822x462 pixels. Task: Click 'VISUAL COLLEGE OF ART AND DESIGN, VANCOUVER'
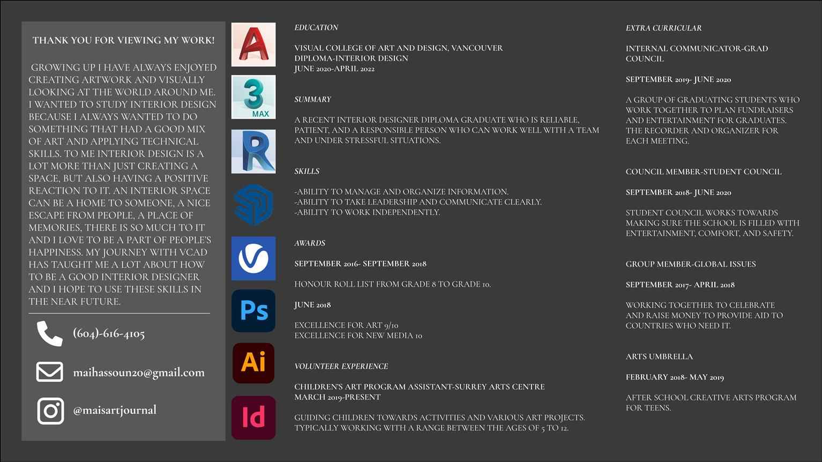399,48
